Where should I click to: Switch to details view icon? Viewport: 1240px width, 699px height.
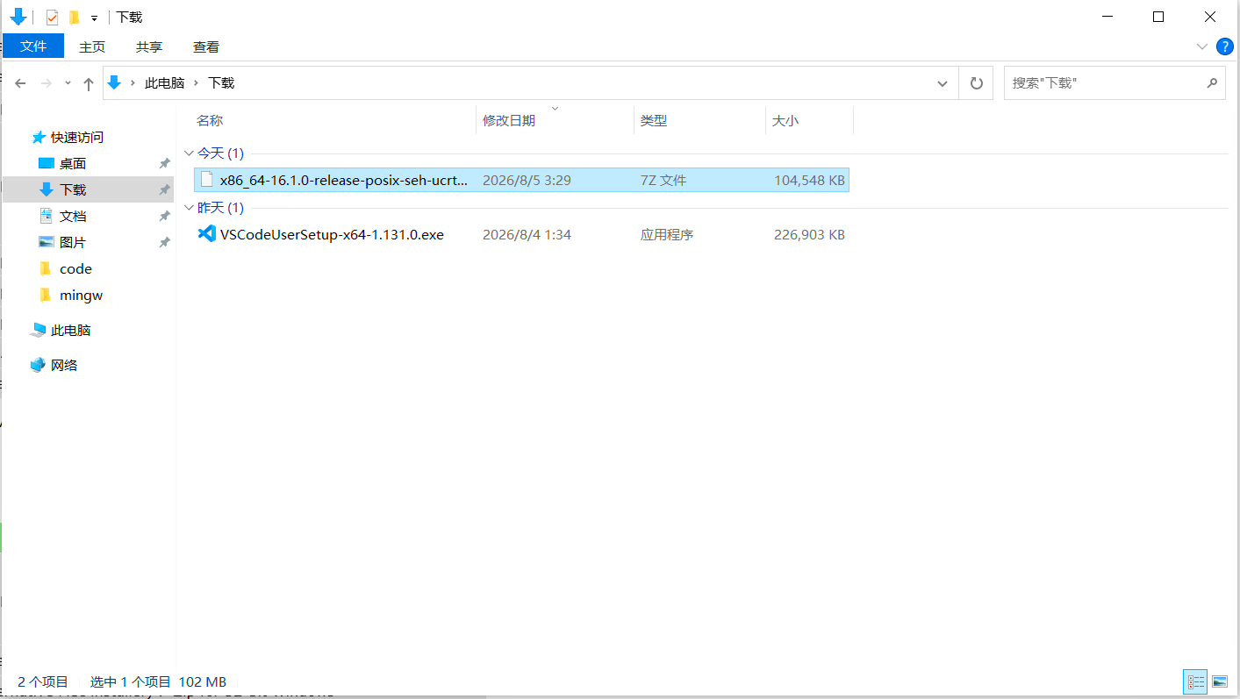(x=1195, y=681)
